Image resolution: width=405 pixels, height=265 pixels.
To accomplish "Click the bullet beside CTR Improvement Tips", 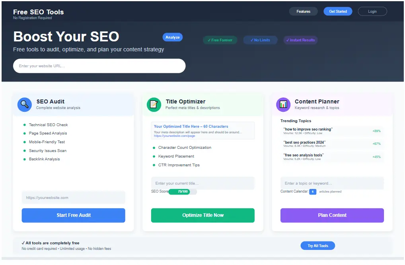I will click(x=154, y=165).
